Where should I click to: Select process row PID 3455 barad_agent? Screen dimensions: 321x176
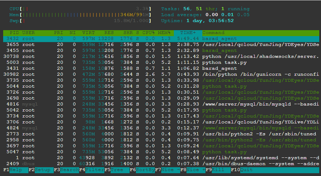point(161,50)
